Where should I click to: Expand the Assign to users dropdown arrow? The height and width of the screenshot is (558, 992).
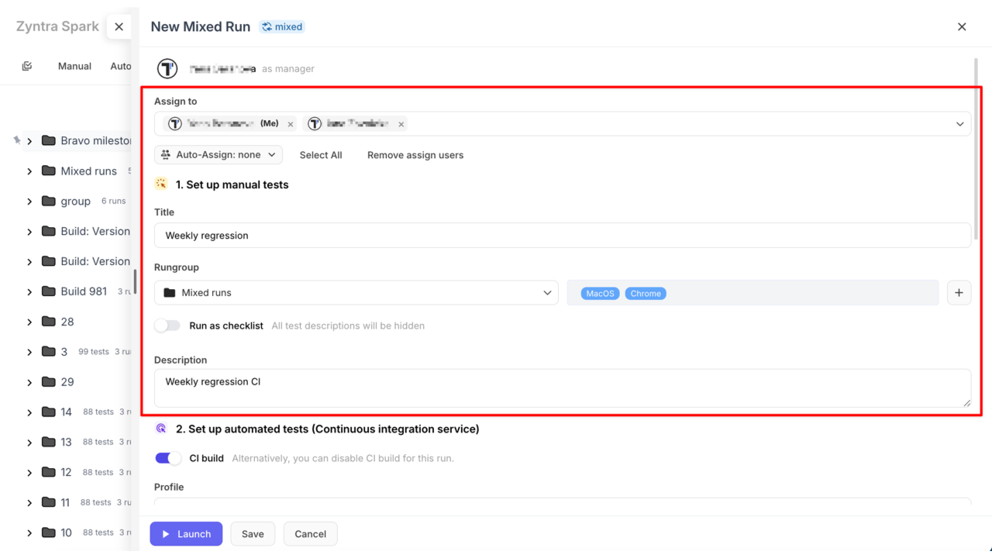(x=959, y=124)
